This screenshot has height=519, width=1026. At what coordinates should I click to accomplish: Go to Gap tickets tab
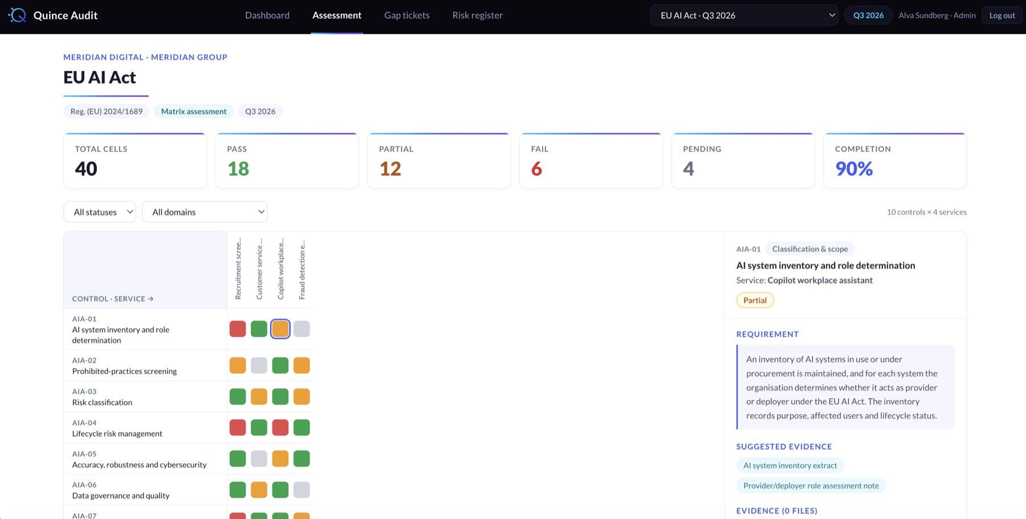(x=407, y=15)
